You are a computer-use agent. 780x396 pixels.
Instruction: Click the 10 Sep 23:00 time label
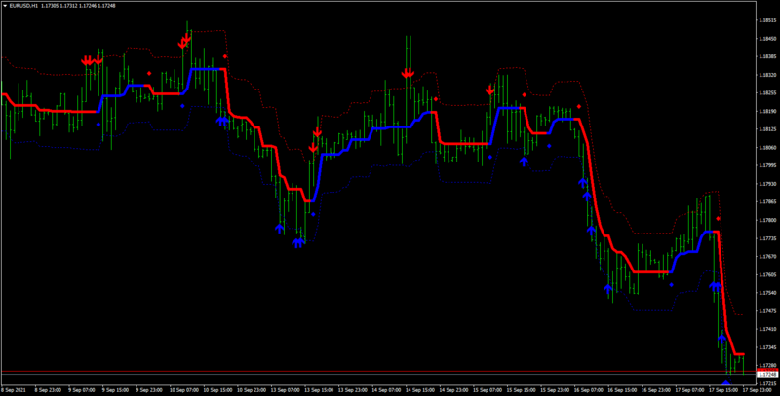pos(252,390)
